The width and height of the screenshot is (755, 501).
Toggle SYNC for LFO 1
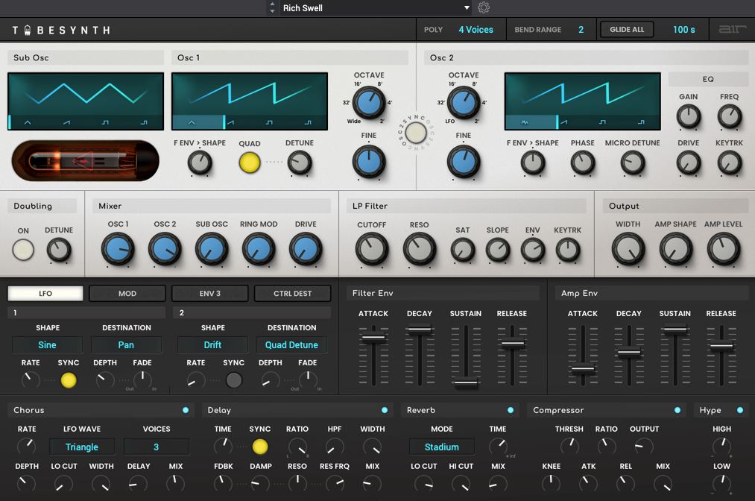(x=68, y=380)
